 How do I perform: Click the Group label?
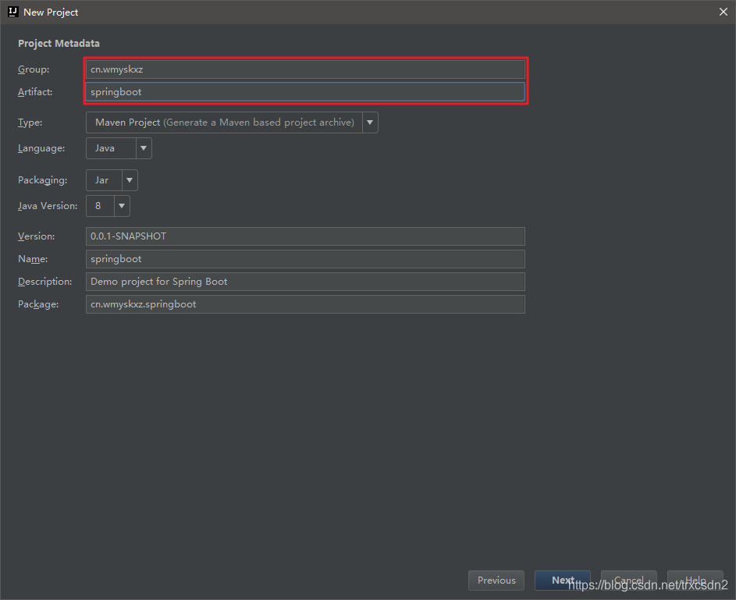pos(34,69)
